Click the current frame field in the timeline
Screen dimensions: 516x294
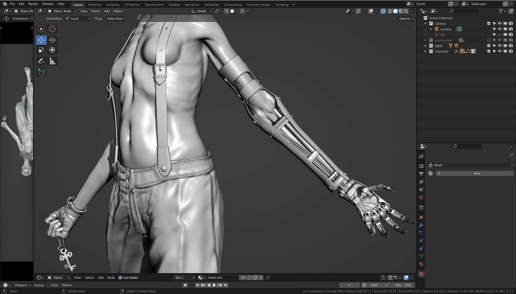point(349,285)
